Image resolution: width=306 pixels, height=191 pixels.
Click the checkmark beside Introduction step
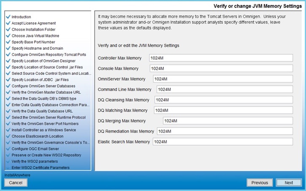[8, 17]
